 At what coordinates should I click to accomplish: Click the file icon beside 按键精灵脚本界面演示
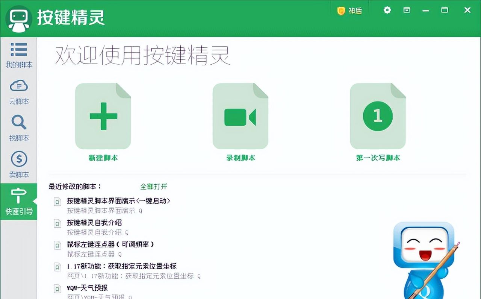tap(57, 201)
